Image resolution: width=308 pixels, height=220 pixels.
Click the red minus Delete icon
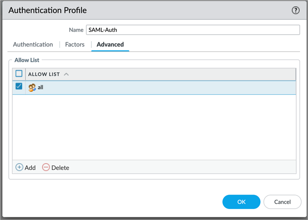[x=46, y=167]
